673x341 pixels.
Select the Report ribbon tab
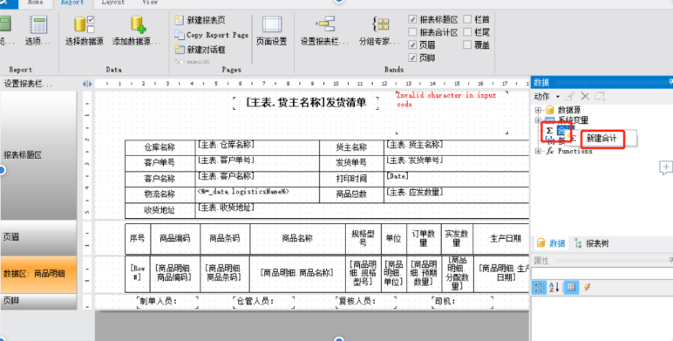tap(72, 3)
